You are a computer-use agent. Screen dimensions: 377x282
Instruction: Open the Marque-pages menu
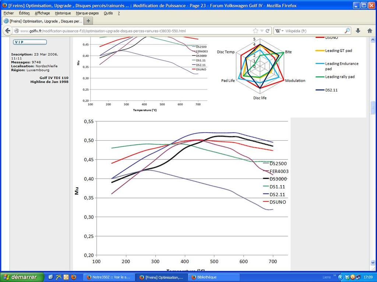[85, 13]
